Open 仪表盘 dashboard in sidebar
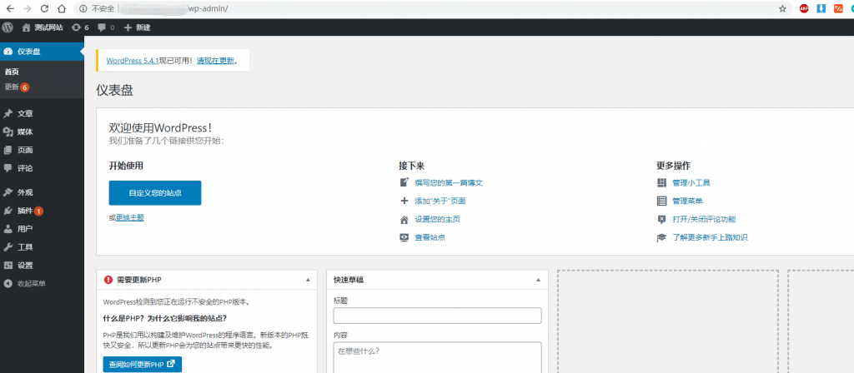This screenshot has width=854, height=373. pos(42,52)
